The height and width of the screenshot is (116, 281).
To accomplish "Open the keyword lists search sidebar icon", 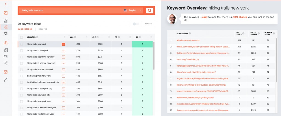I will pos(6,63).
